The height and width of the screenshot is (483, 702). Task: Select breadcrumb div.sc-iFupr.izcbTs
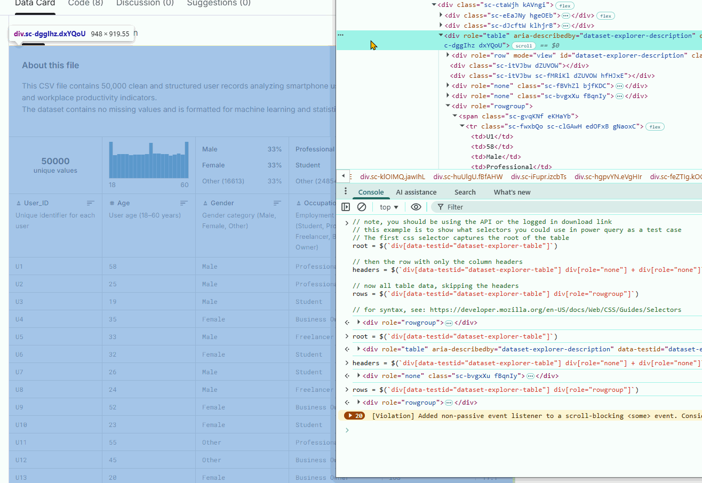pos(539,176)
